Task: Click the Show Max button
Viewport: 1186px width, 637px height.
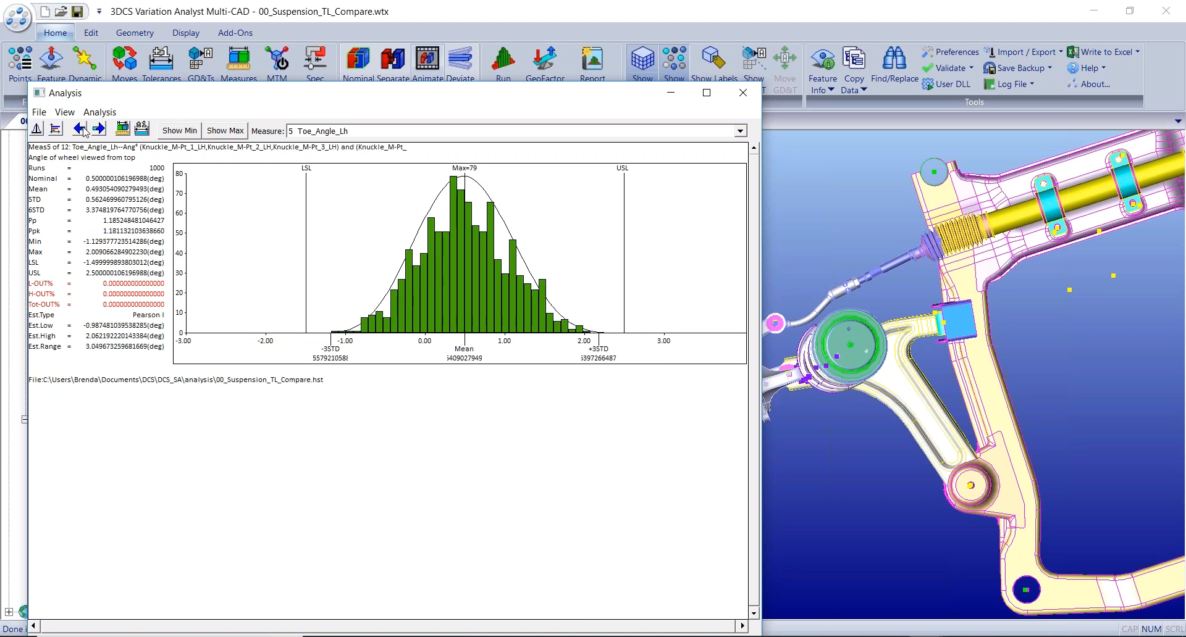Action: pos(225,130)
